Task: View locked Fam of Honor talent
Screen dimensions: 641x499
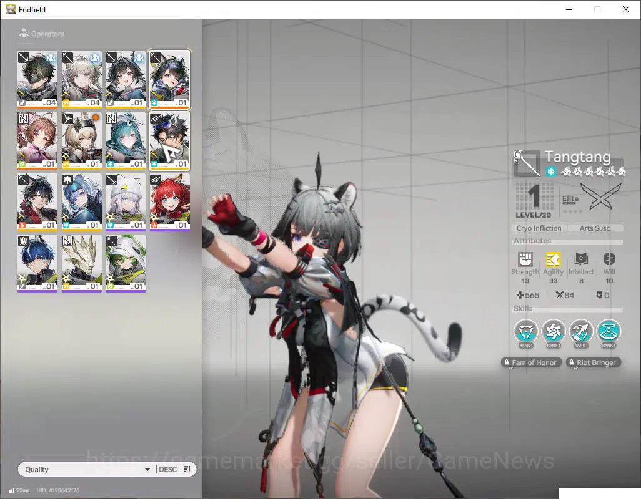Action: tap(530, 362)
